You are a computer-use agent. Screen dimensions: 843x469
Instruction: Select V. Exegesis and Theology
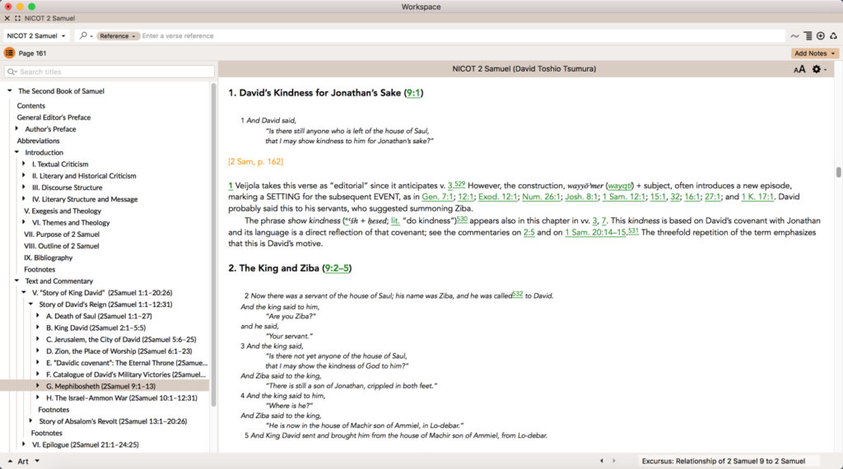point(63,211)
